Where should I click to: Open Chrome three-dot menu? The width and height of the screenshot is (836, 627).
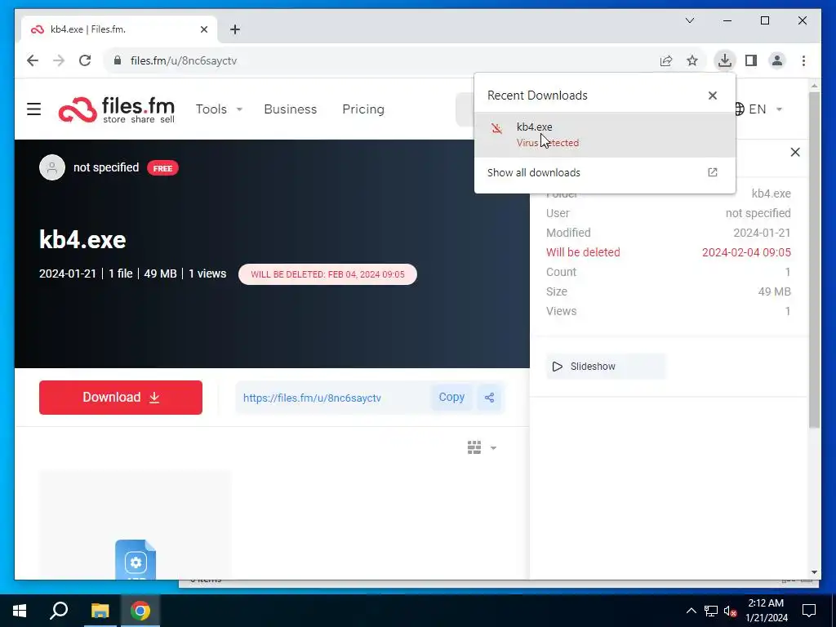click(x=803, y=60)
